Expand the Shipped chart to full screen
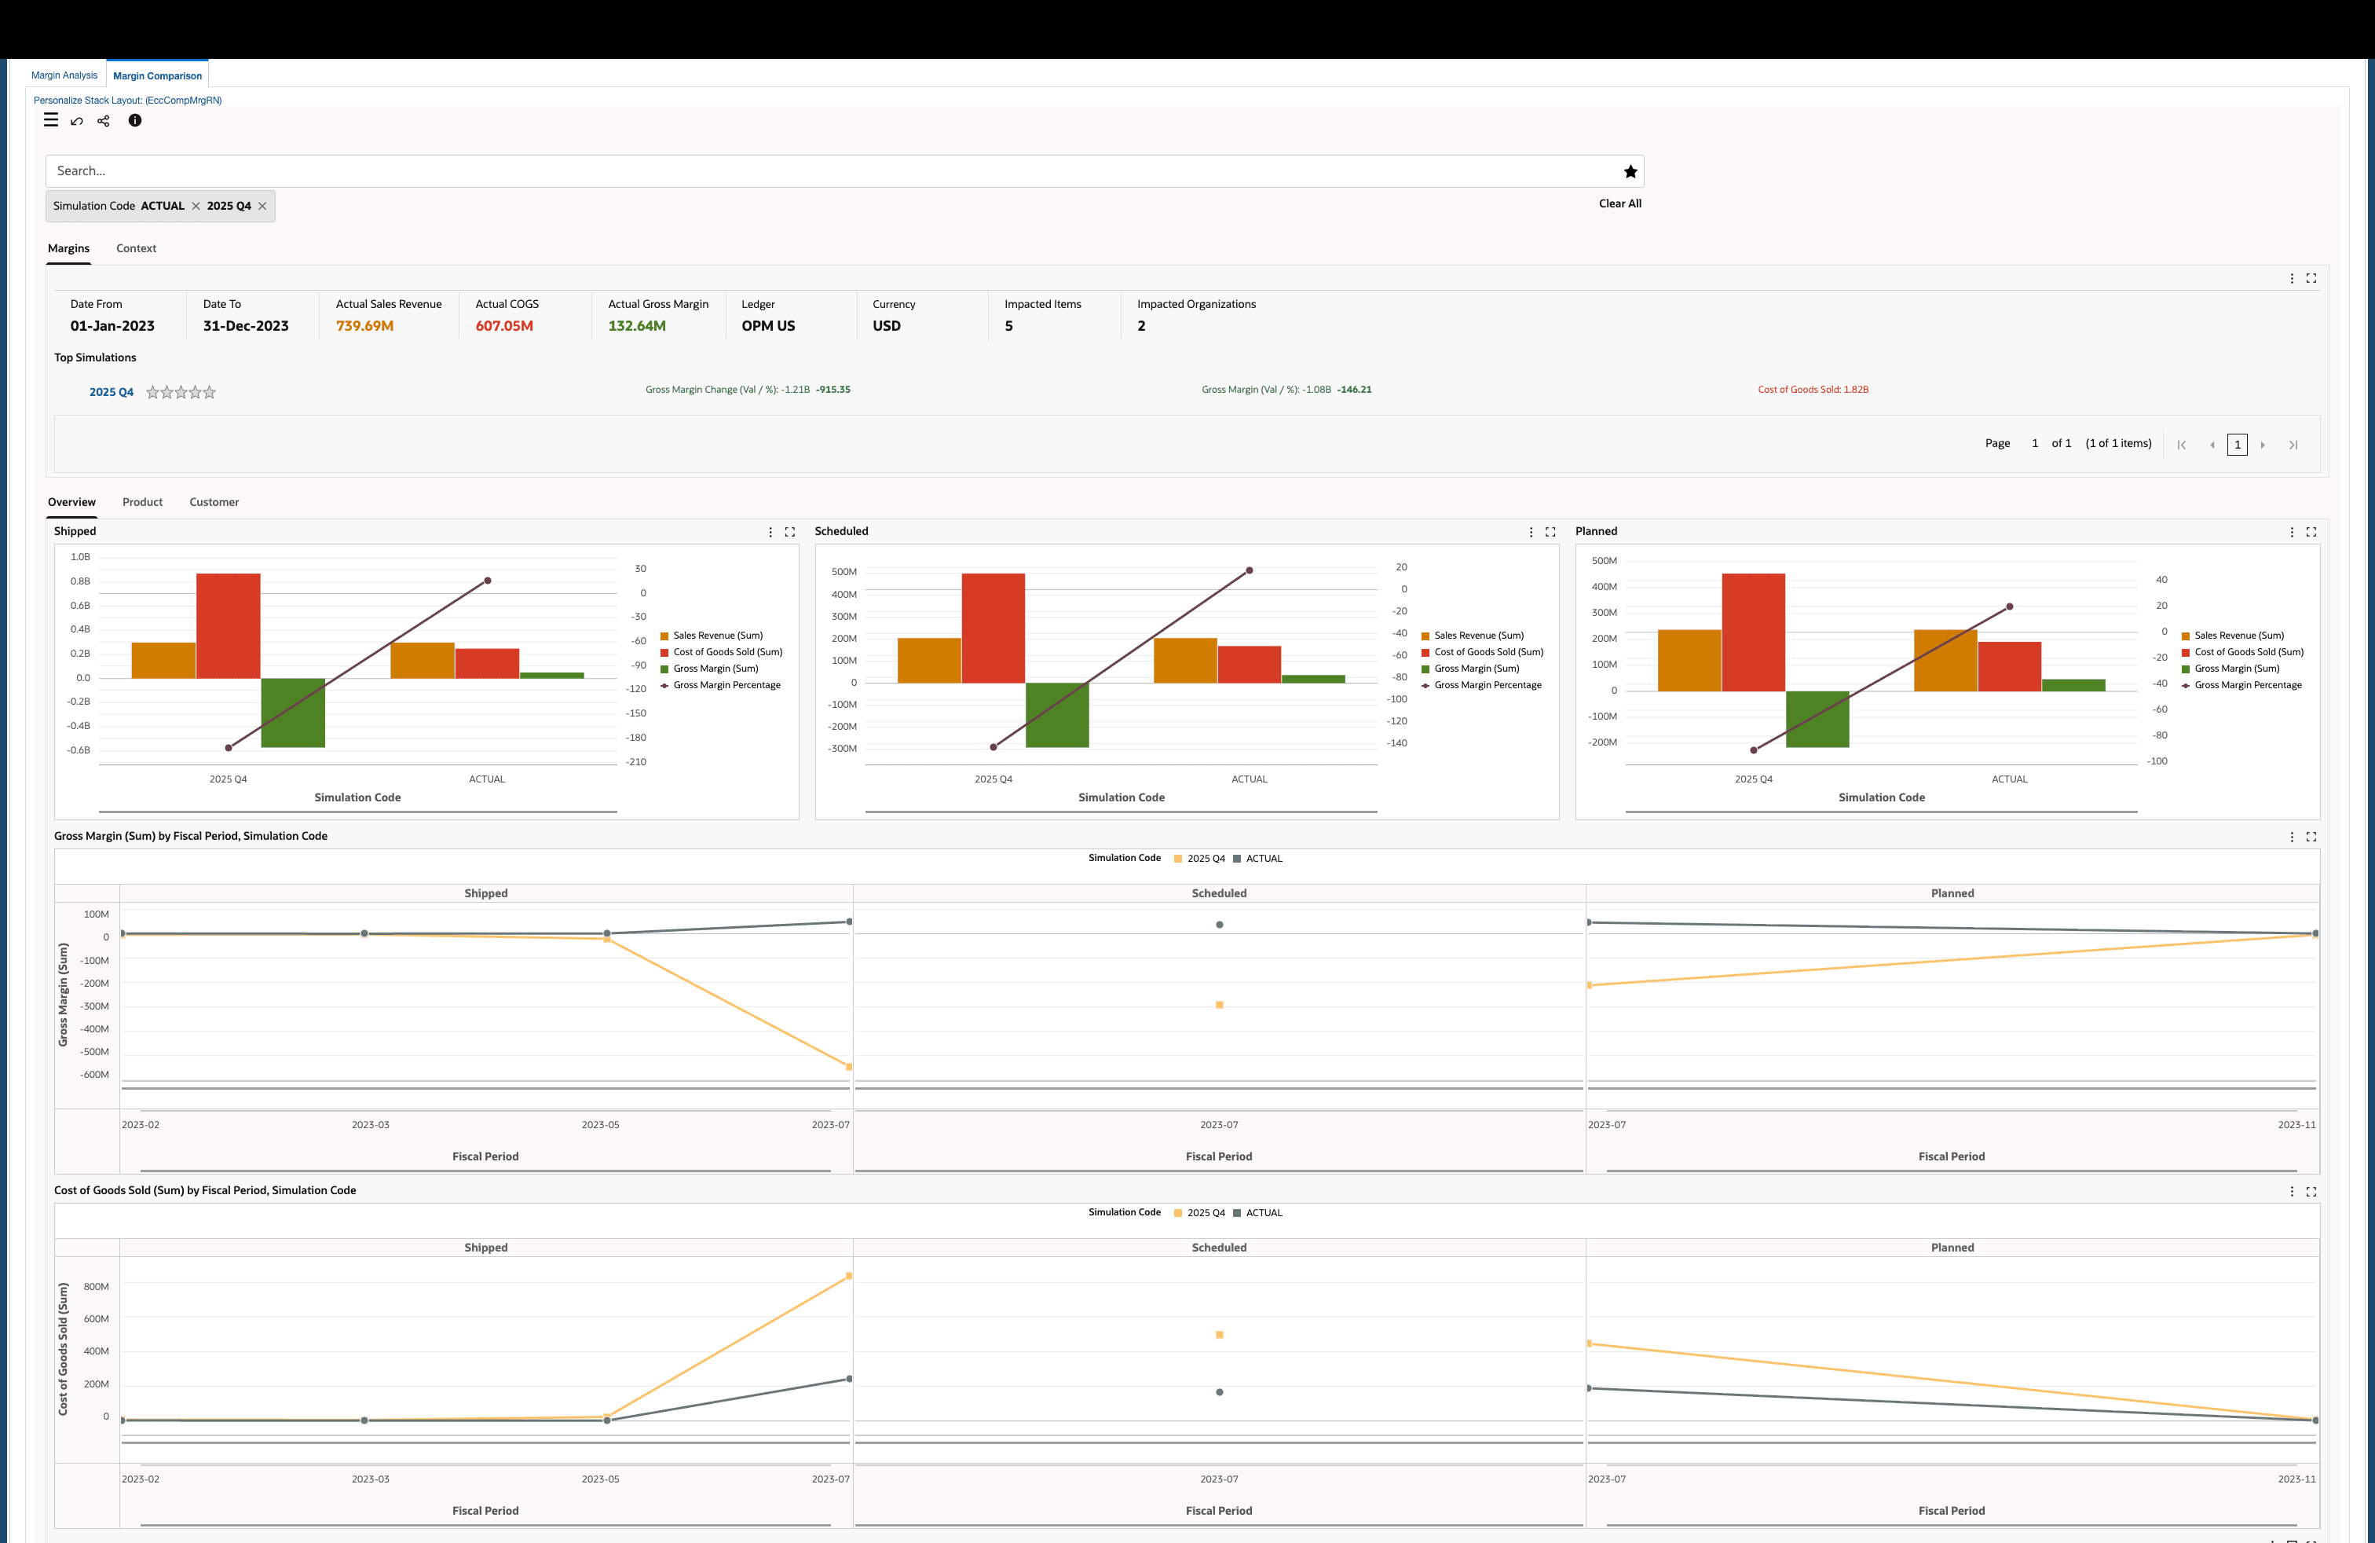Image resolution: width=2375 pixels, height=1543 pixels. [x=789, y=531]
